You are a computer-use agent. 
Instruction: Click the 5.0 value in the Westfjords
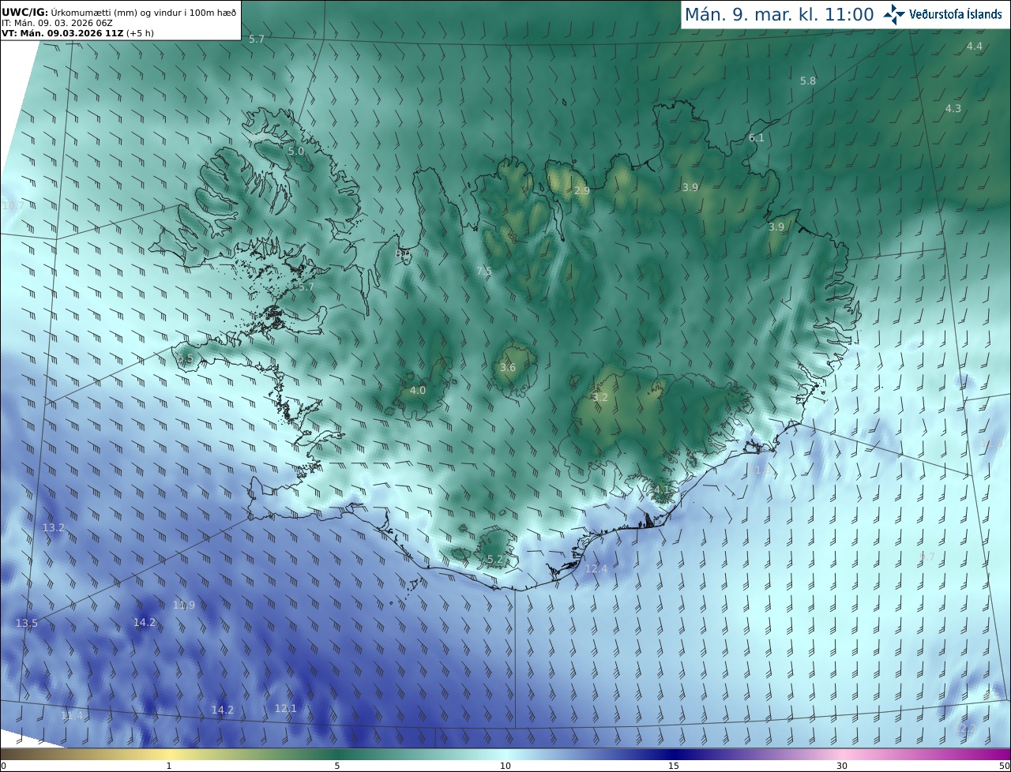coord(296,151)
